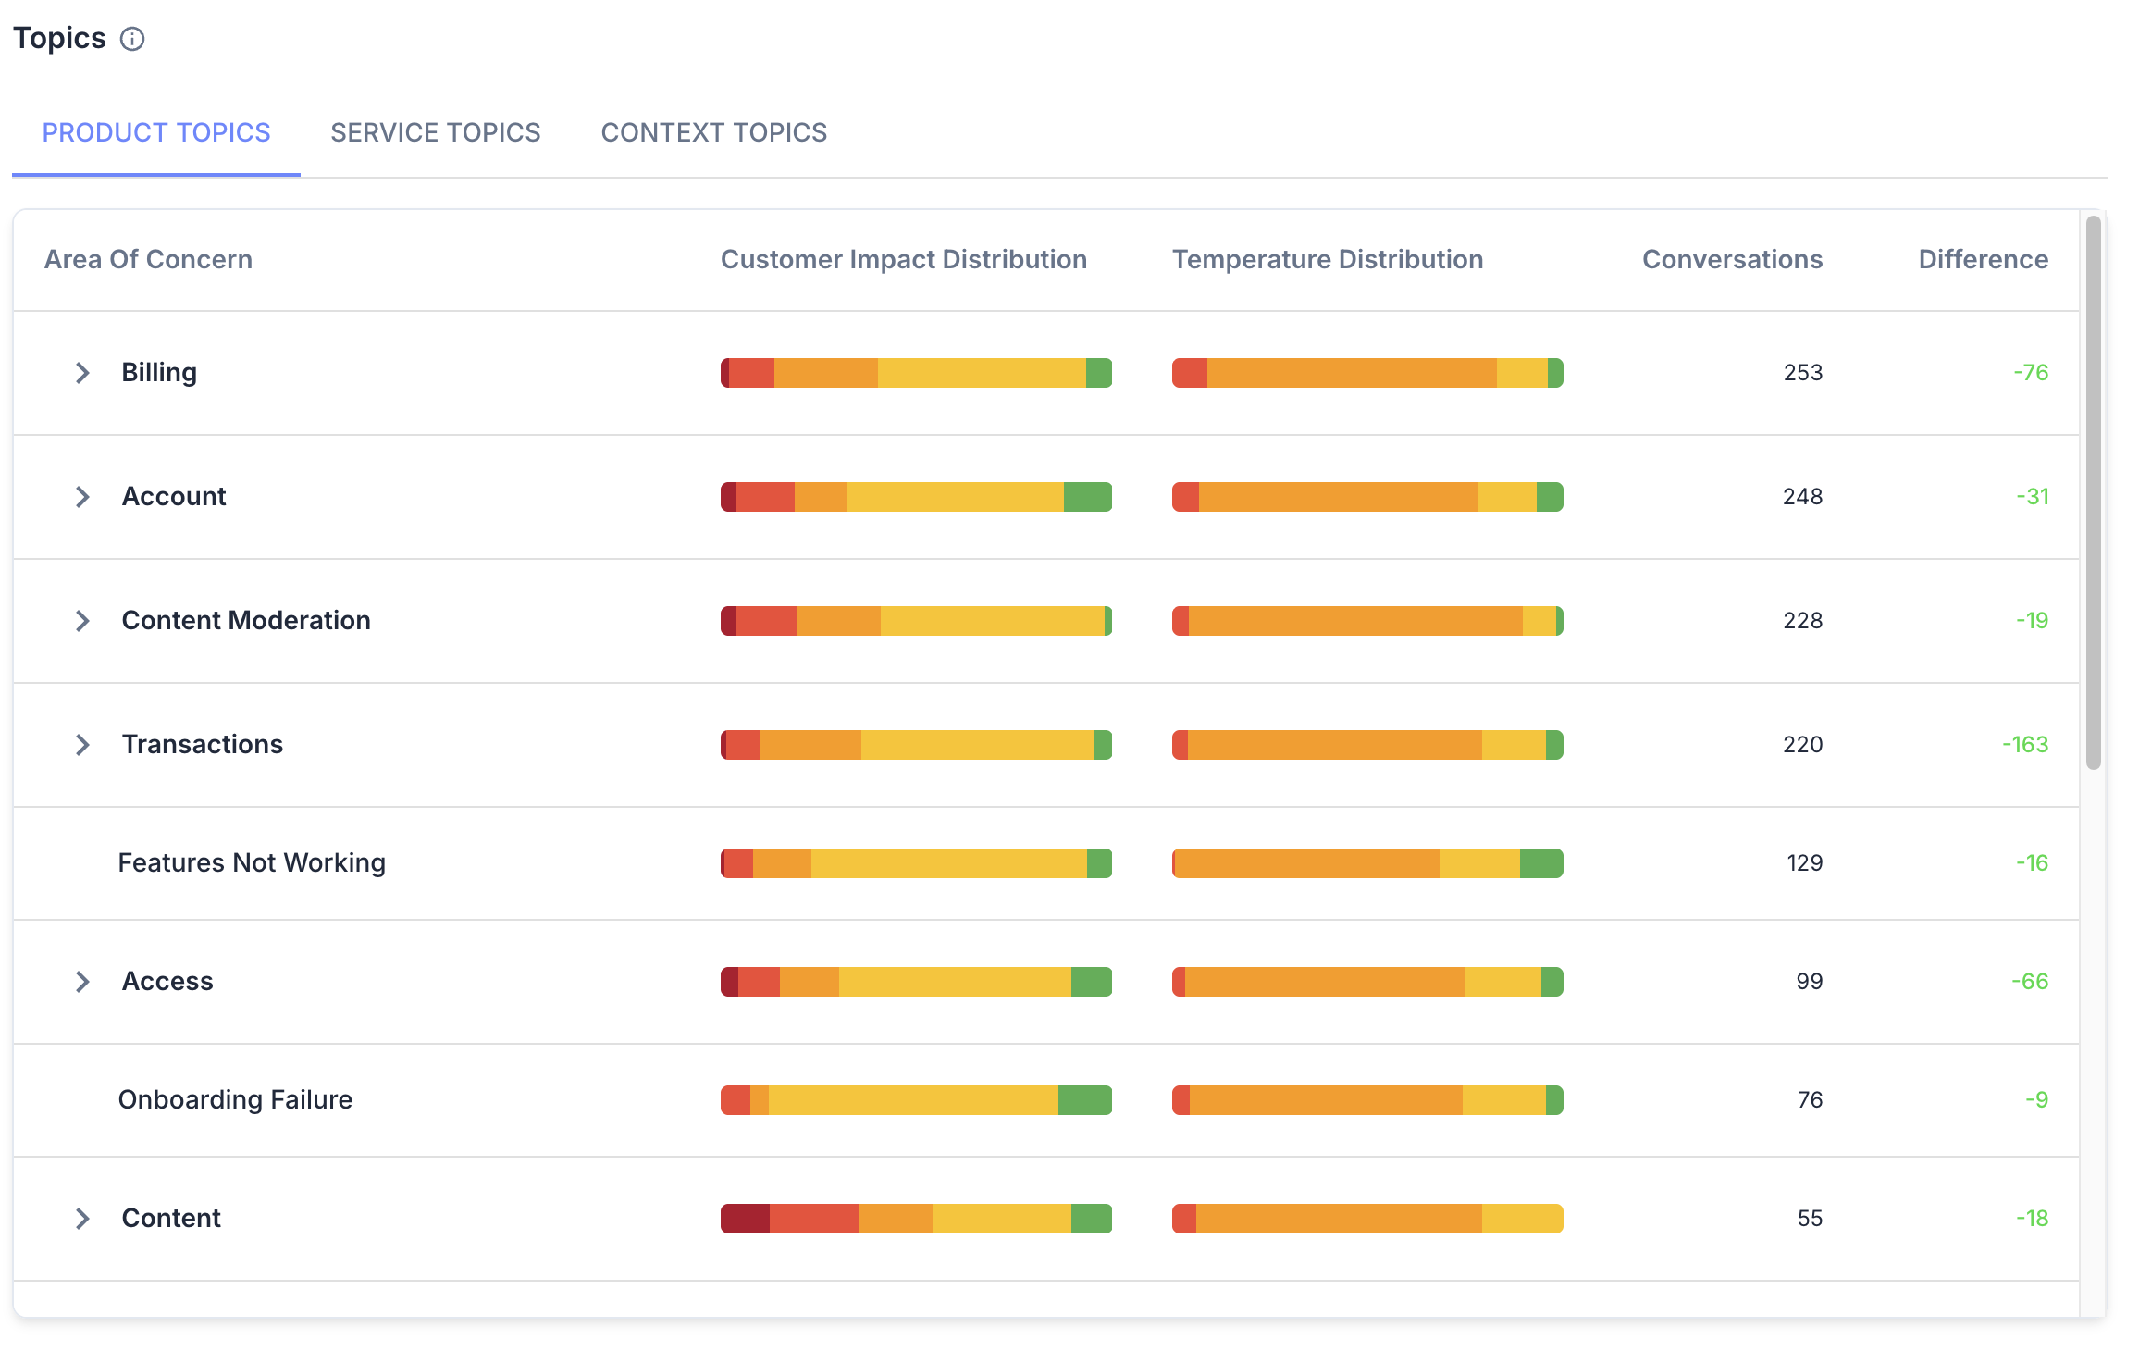This screenshot has width=2139, height=1351.
Task: Select the Context Topics tab
Action: pyautogui.click(x=714, y=132)
